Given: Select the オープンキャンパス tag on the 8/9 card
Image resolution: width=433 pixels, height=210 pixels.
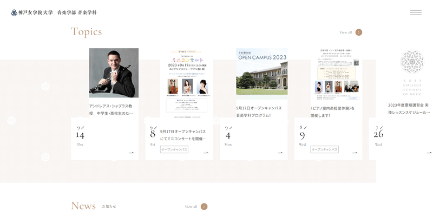Looking at the screenshot, I should coord(324,149).
